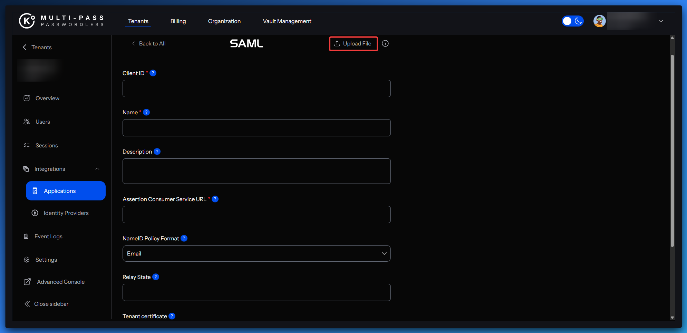Open the Assertion Consumer Service URL help tooltip

215,199
